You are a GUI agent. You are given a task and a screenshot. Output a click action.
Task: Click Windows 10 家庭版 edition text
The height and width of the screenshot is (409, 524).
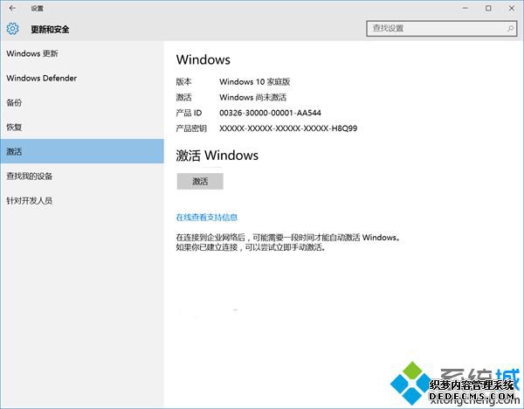pos(255,81)
